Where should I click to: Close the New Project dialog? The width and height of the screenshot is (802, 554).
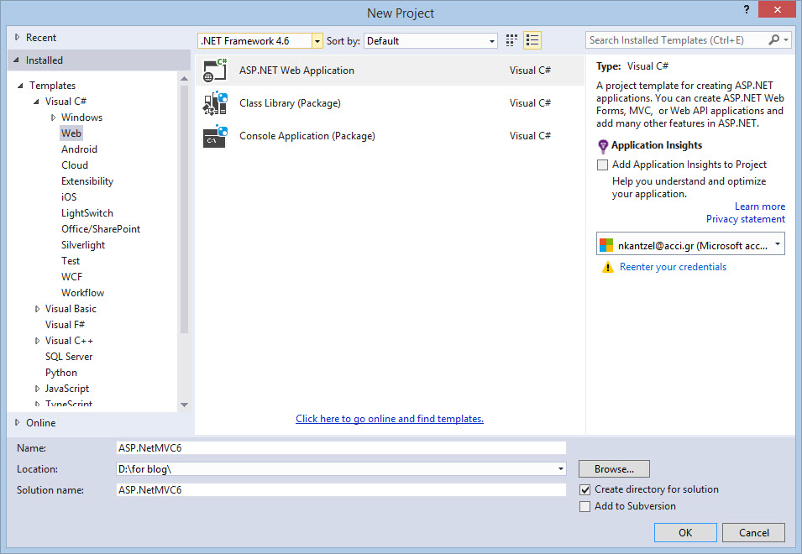[x=777, y=10]
